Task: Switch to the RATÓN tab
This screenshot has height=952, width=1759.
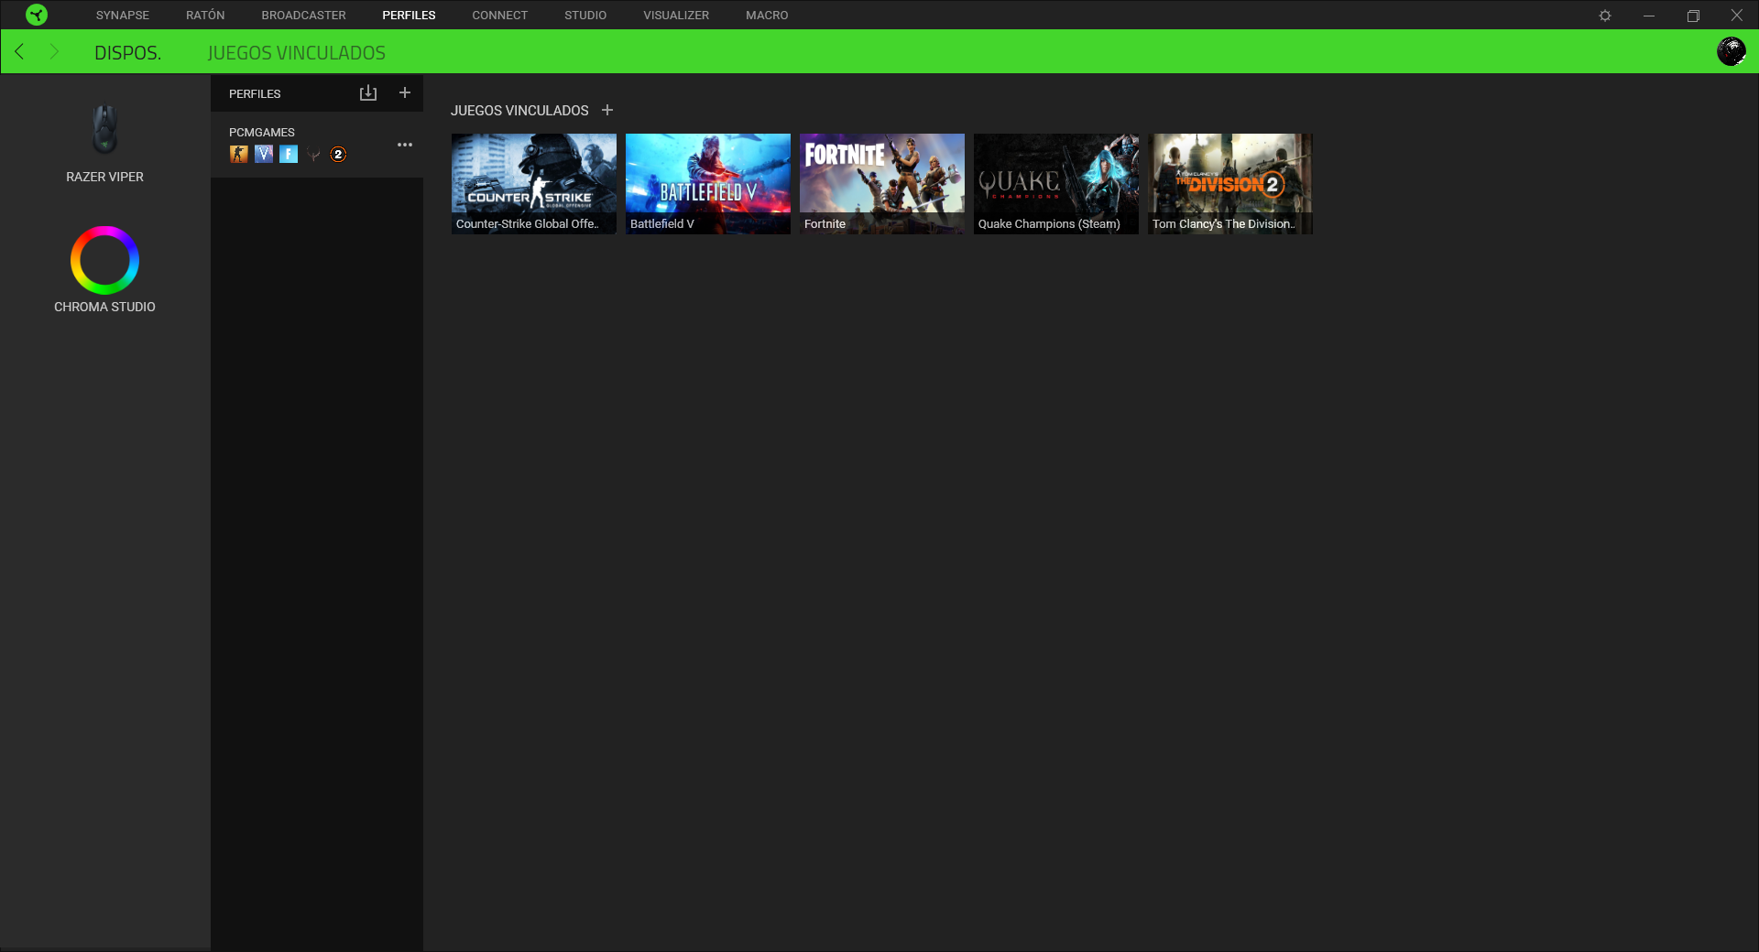Action: pyautogui.click(x=205, y=16)
